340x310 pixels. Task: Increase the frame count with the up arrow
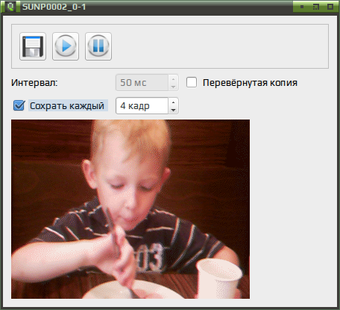[x=174, y=102]
